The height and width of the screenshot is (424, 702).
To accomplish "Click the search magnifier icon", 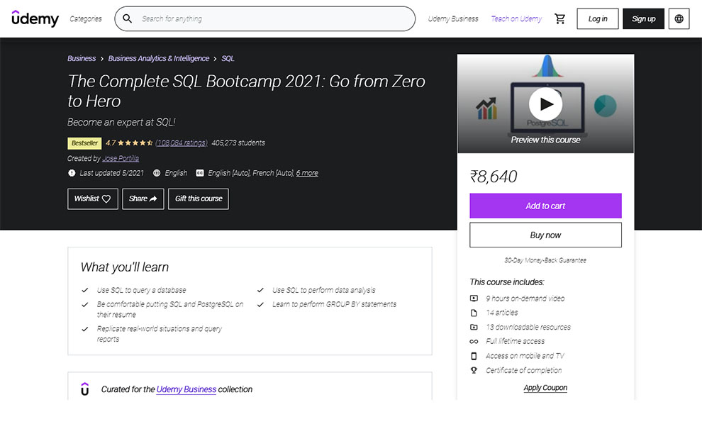I will coord(127,19).
